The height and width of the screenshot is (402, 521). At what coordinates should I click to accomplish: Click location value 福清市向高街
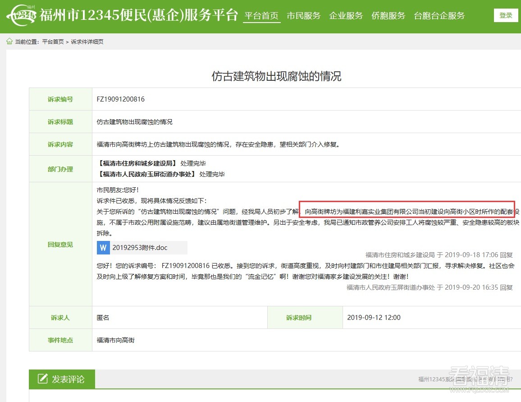click(x=116, y=340)
